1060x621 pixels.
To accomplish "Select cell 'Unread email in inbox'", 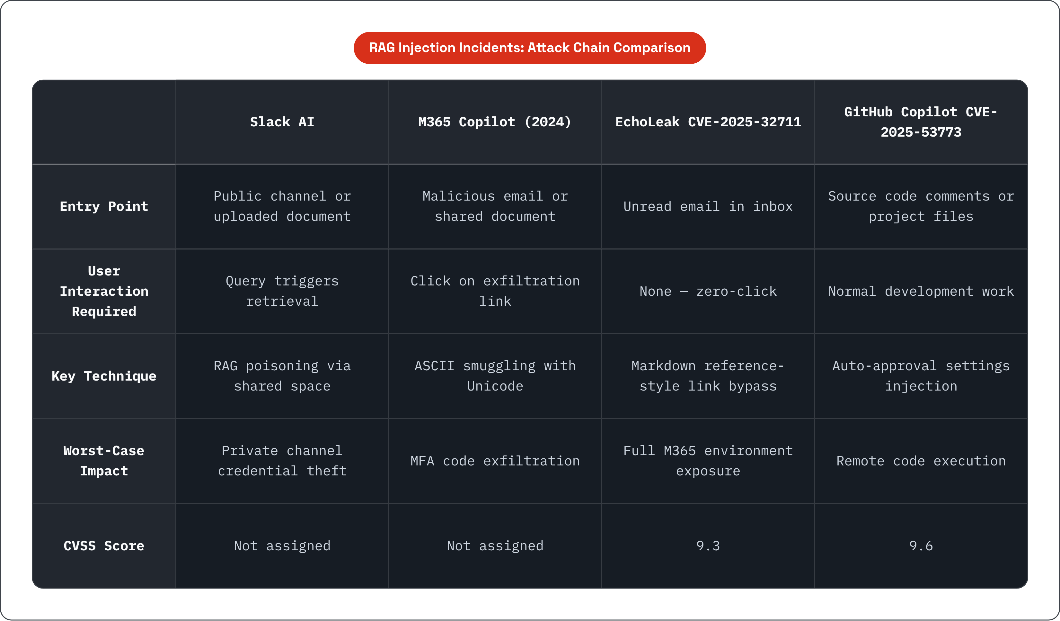I will [x=708, y=207].
